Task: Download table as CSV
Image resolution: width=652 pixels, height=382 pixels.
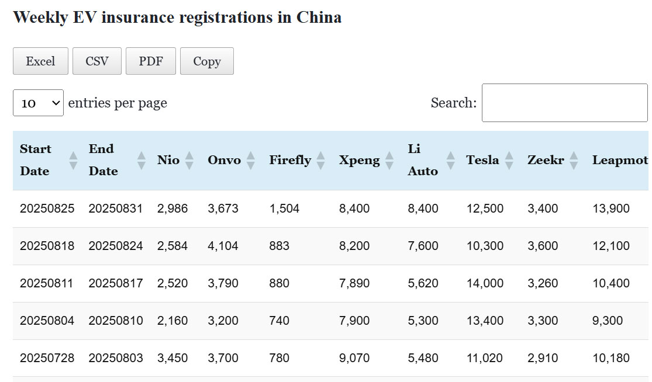Action: coord(97,61)
